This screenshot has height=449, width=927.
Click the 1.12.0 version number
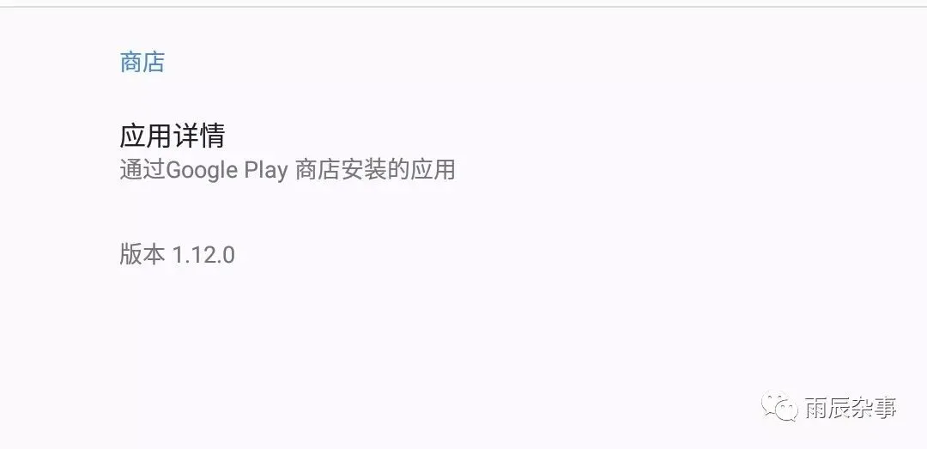click(203, 255)
